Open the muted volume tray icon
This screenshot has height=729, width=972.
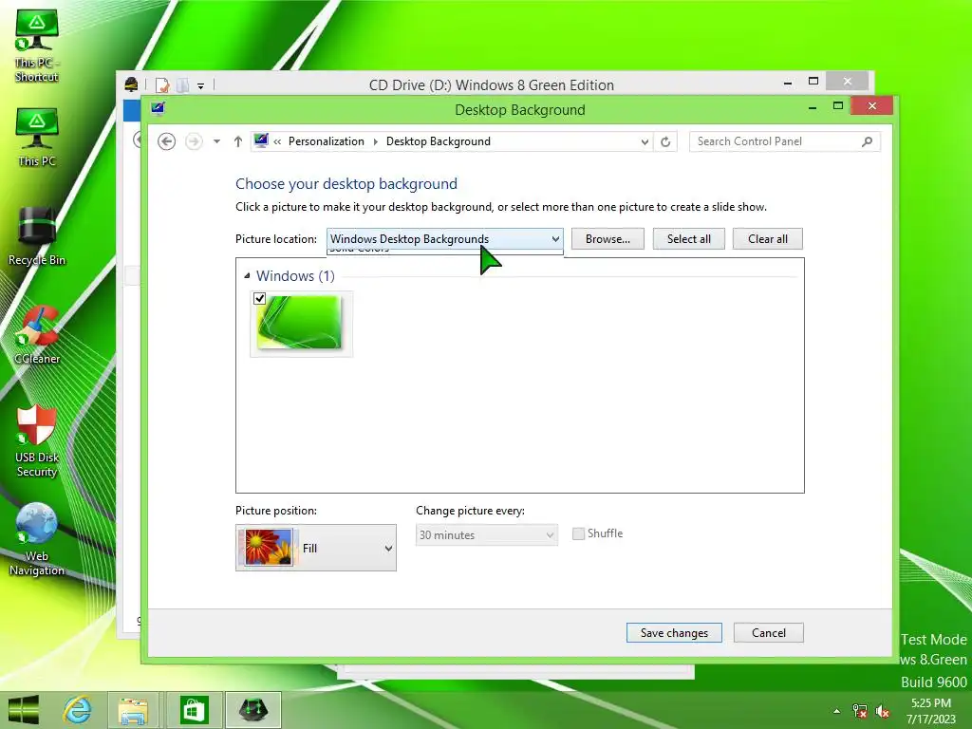pos(882,711)
